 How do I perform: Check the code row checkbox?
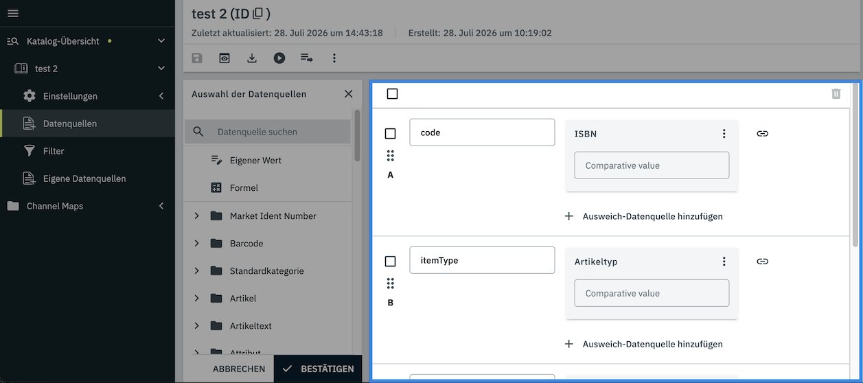pyautogui.click(x=390, y=134)
